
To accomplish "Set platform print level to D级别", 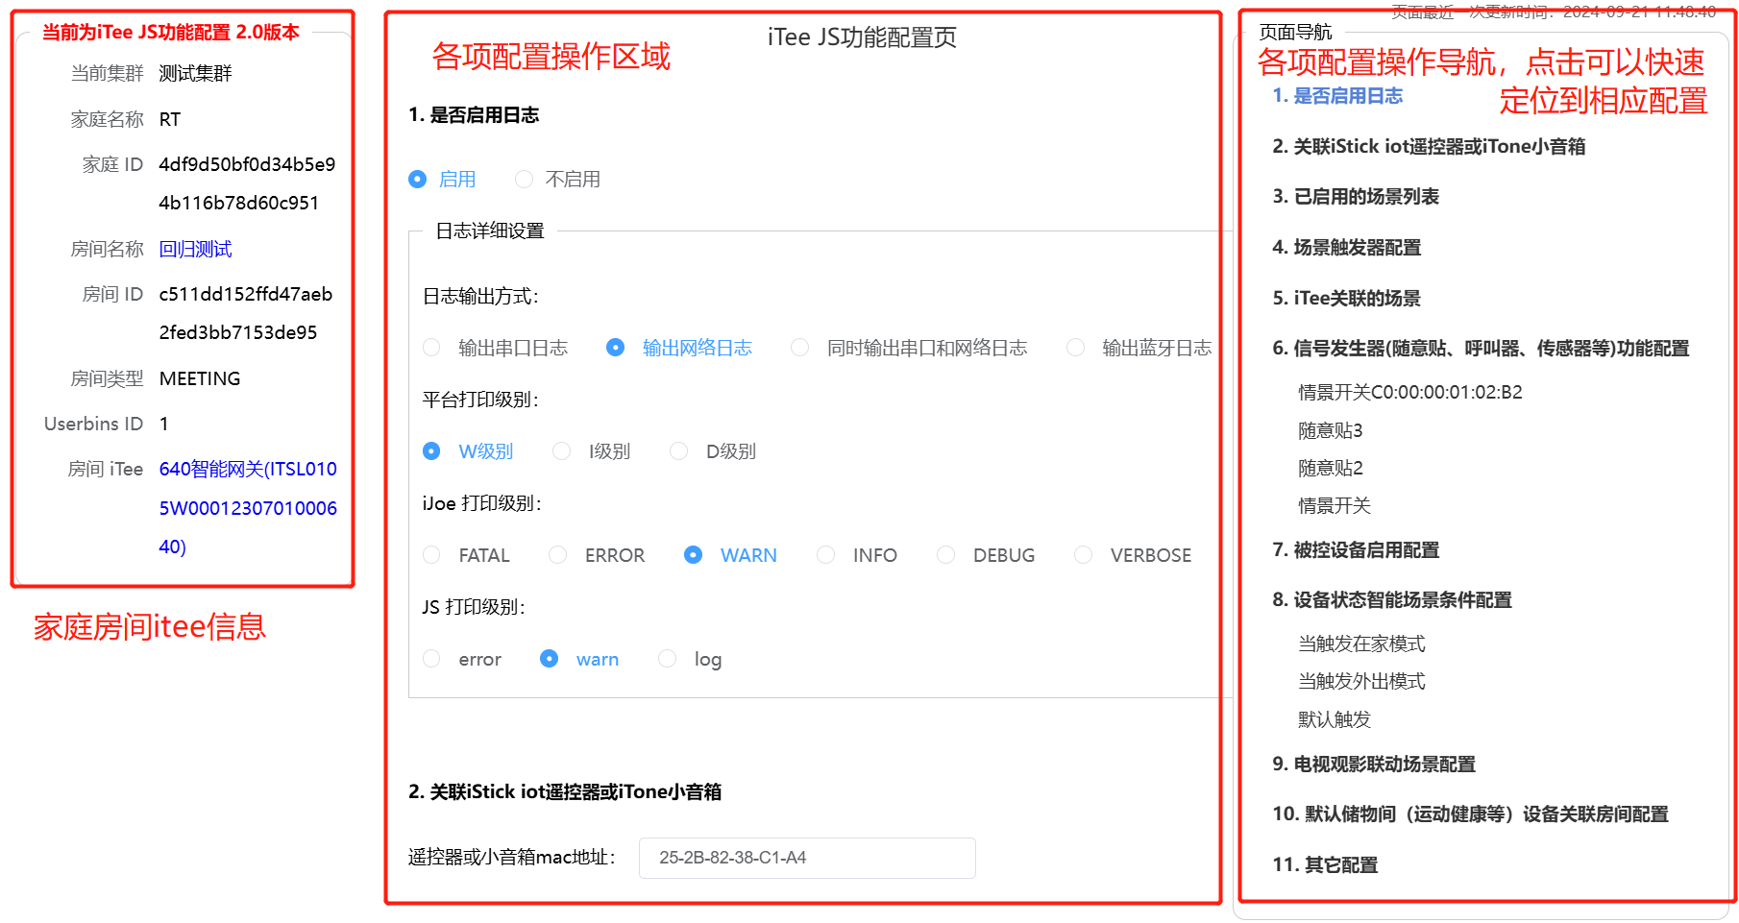I will 679,451.
